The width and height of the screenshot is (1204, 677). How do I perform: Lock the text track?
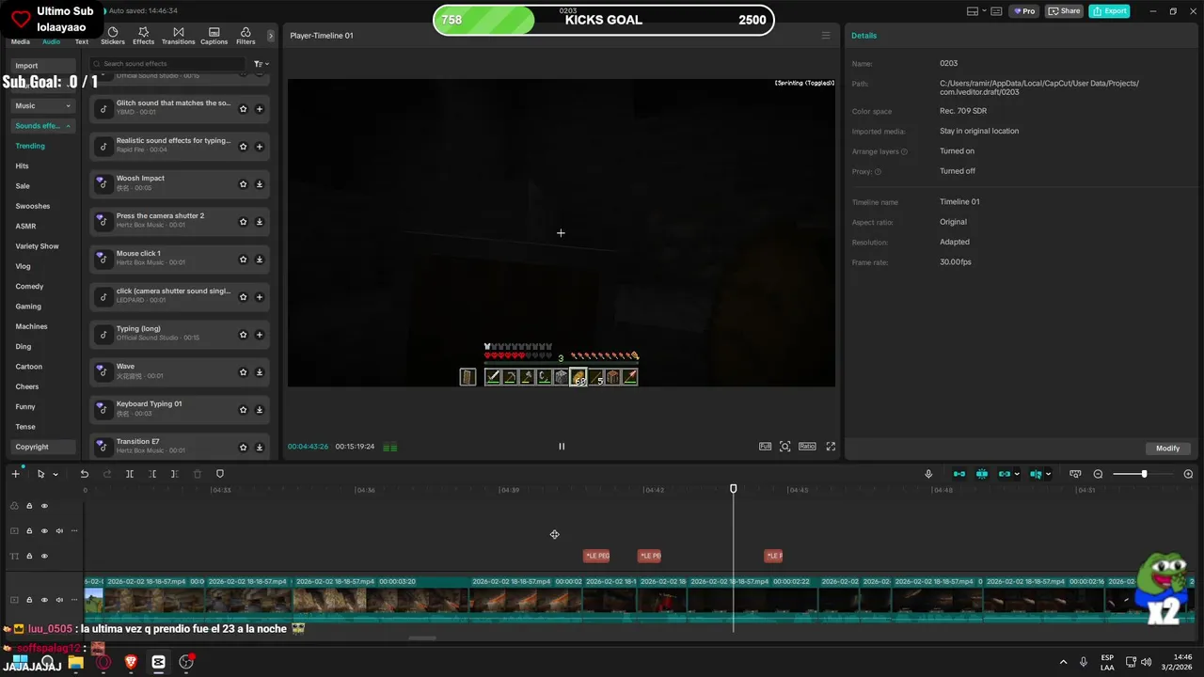[29, 557]
